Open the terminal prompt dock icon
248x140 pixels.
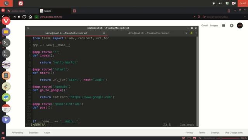(x=6, y=42)
